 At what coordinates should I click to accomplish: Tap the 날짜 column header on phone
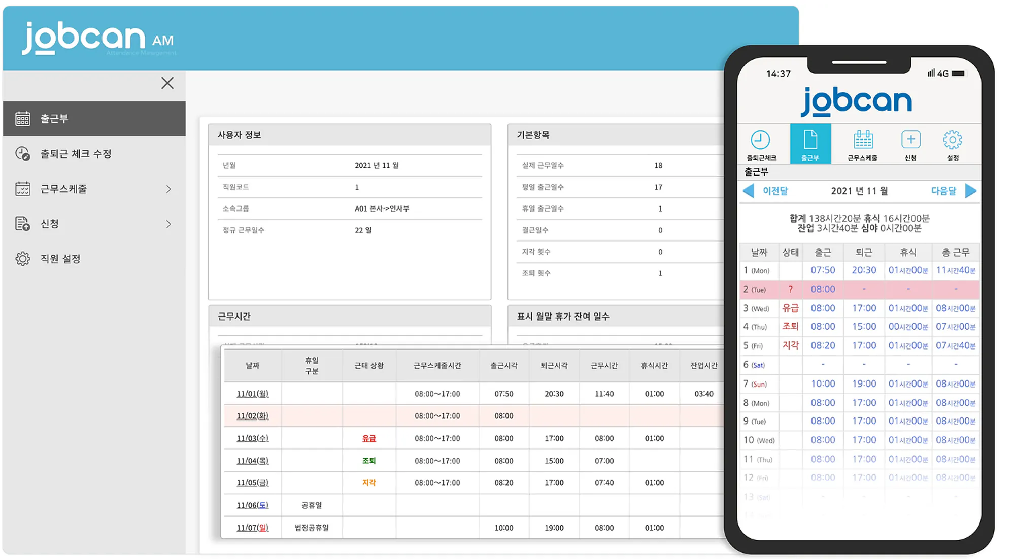759,252
